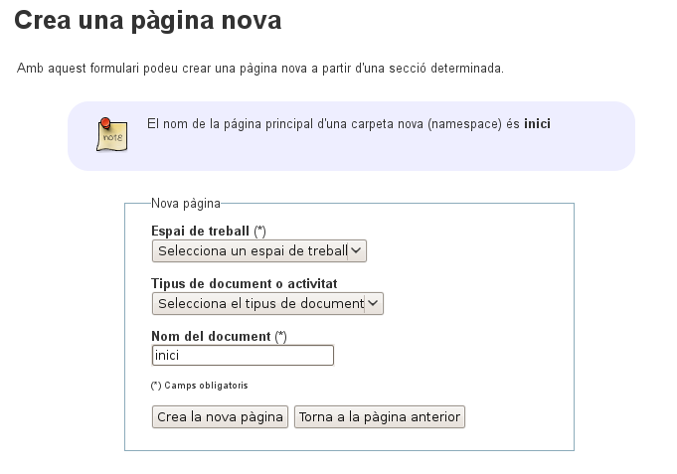Click the "Nom del document" label

211,336
